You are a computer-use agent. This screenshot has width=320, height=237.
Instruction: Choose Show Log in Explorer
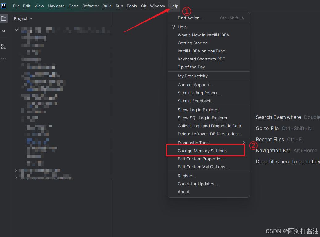pos(209,110)
